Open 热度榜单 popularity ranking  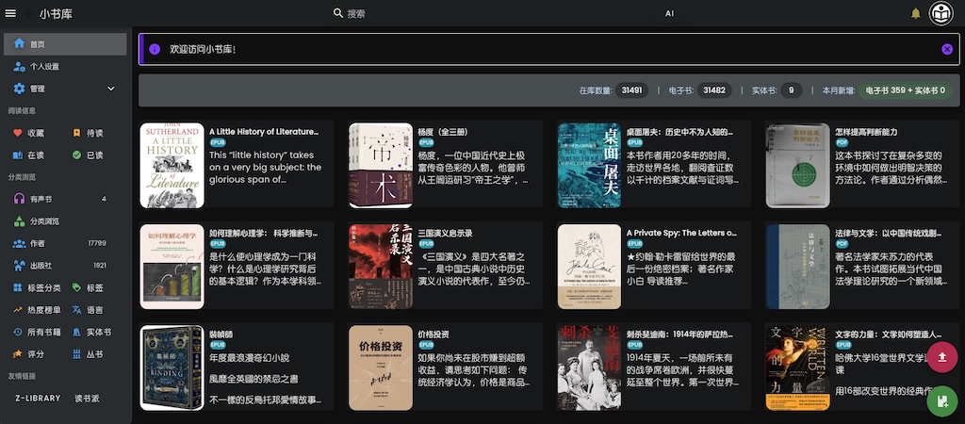point(37,310)
